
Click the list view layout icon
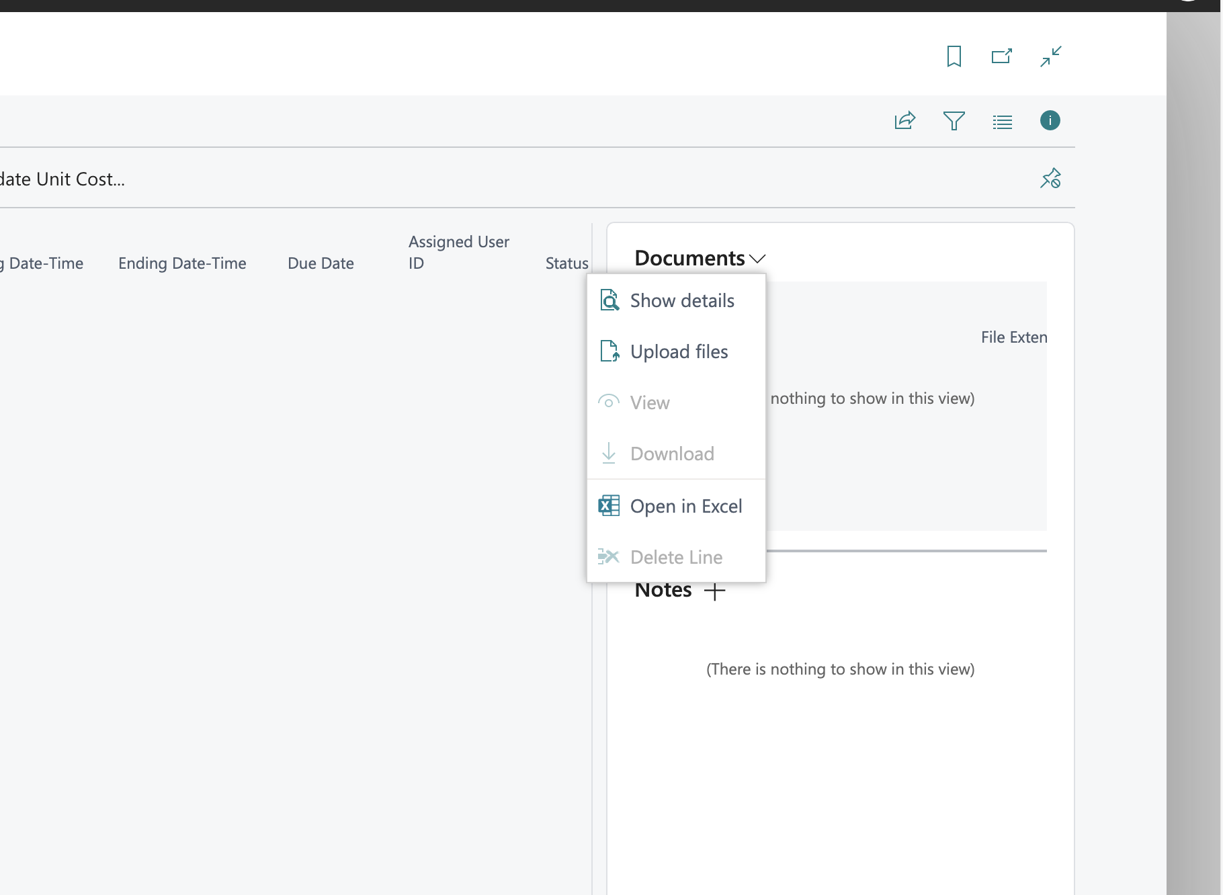pos(1003,122)
